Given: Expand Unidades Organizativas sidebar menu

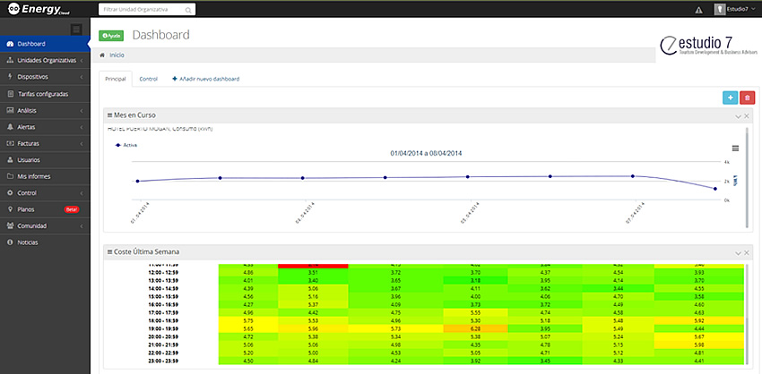Looking at the screenshot, I should 45,60.
